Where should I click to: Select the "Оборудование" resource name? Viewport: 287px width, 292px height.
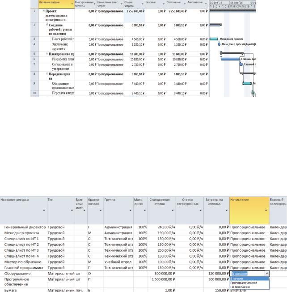(17, 273)
